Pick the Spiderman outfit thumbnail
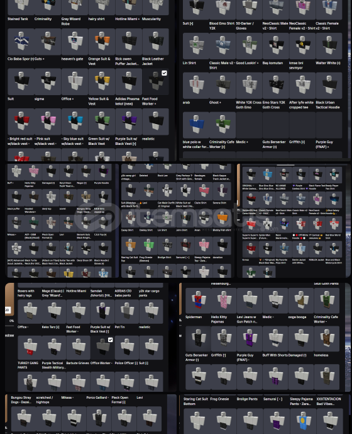 coord(198,301)
